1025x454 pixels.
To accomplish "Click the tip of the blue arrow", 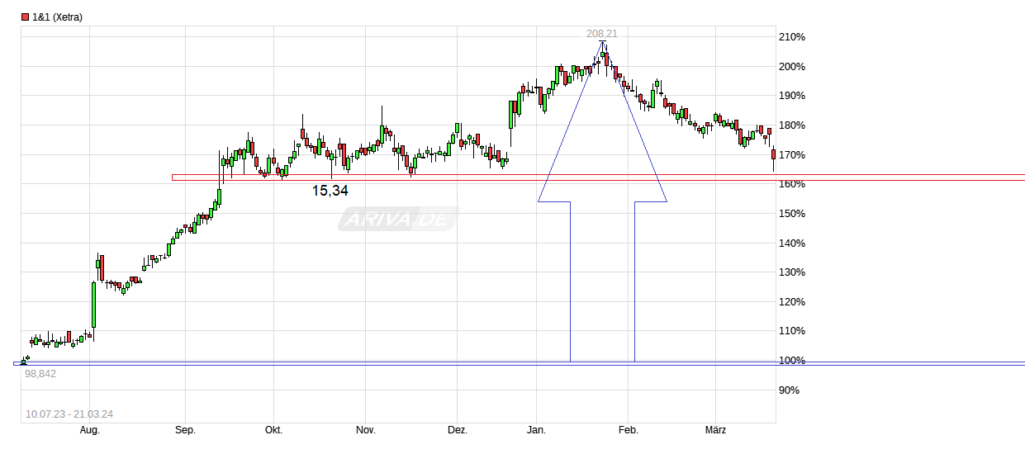I will click(602, 42).
